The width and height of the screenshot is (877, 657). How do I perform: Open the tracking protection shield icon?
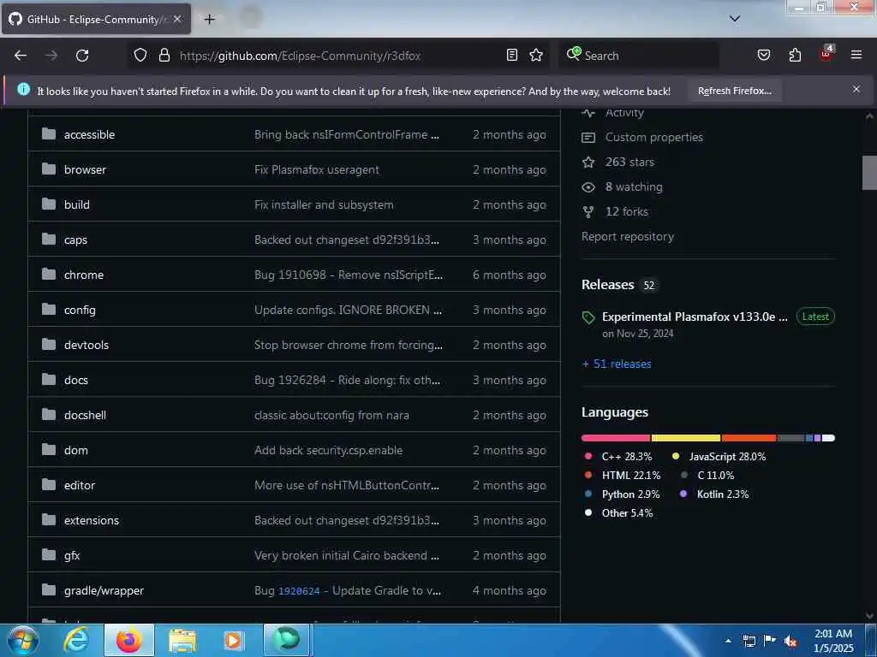[x=140, y=56]
